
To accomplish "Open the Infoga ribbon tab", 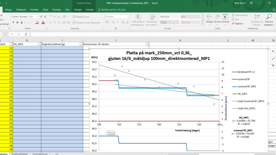I will [x=8, y=10].
